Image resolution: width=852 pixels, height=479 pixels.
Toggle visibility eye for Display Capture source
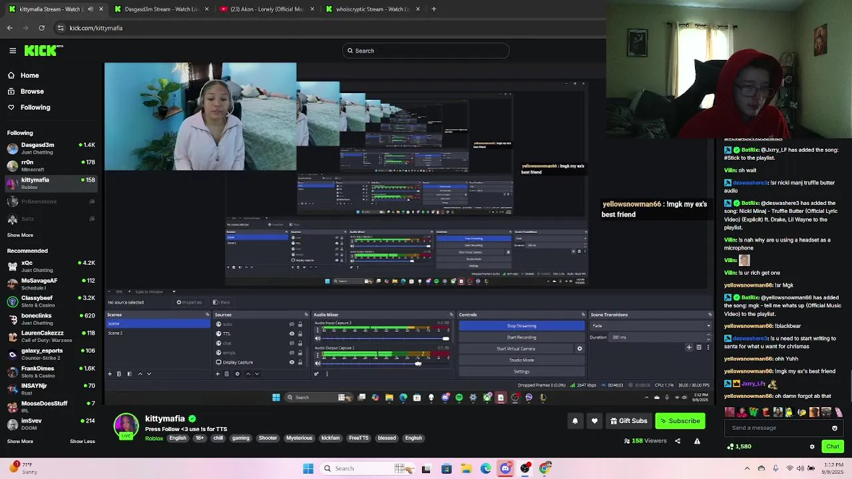292,363
